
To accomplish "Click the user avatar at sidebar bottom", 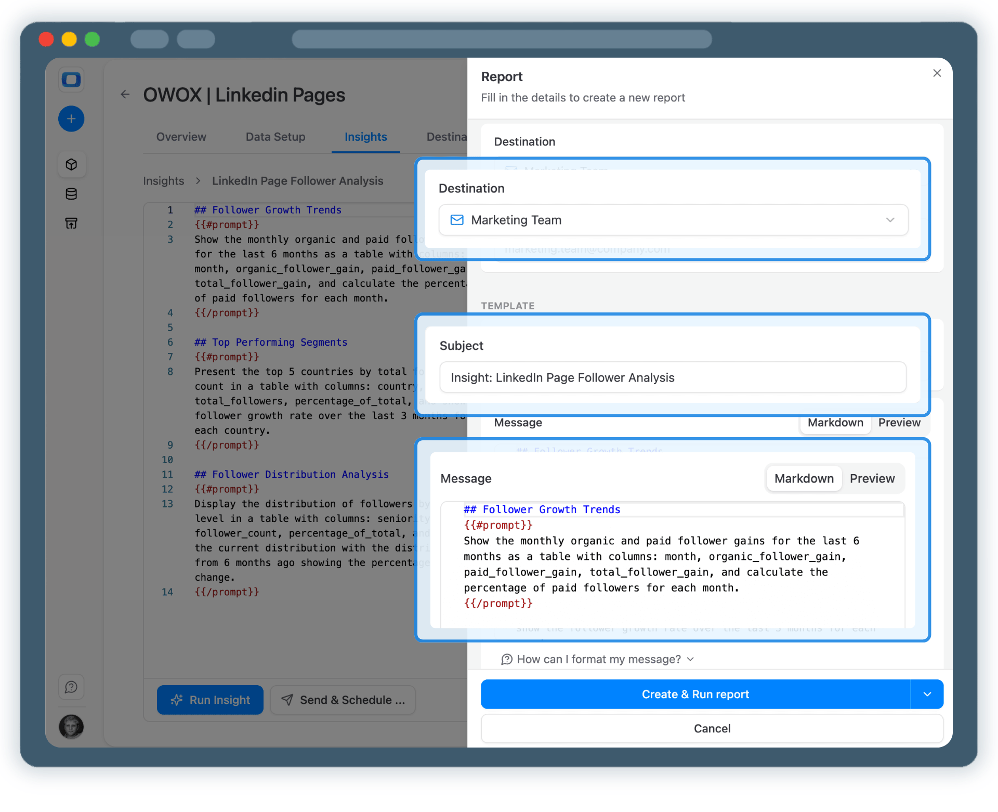I will click(71, 727).
